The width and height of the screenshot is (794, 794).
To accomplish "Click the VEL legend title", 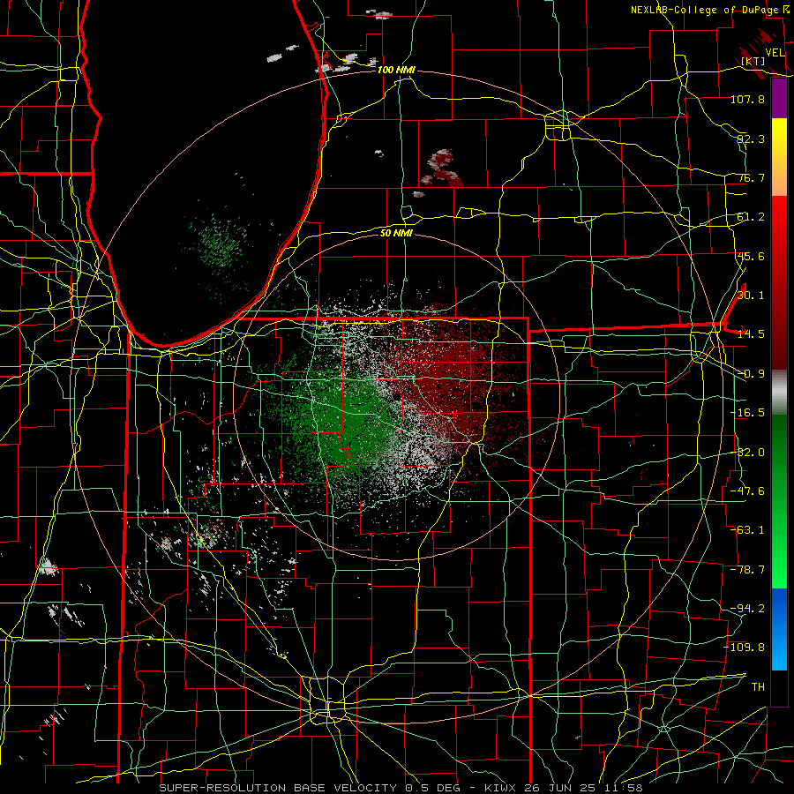I will 775,53.
